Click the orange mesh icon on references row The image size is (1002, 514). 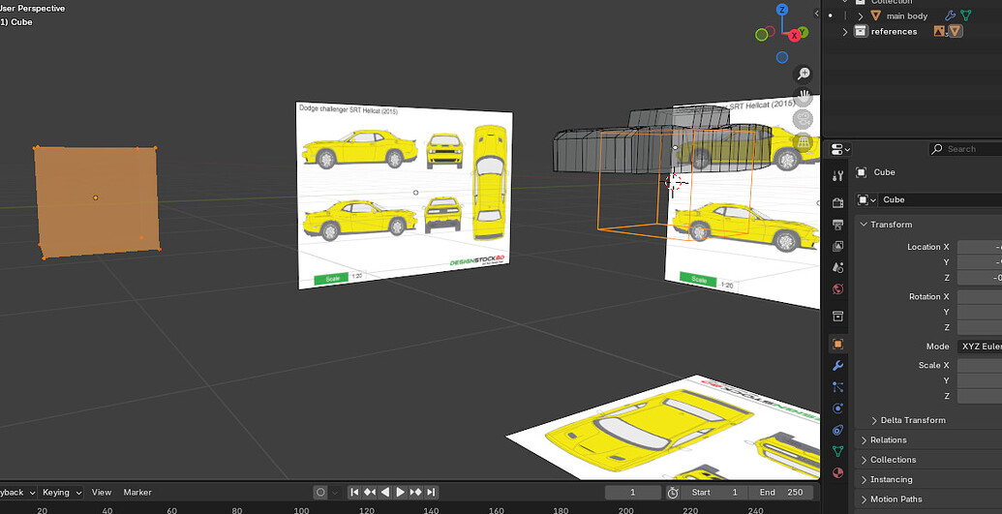[x=956, y=31]
